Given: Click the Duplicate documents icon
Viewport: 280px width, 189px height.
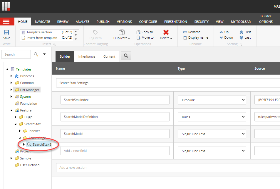Looking at the screenshot, I should pyautogui.click(x=122, y=32).
